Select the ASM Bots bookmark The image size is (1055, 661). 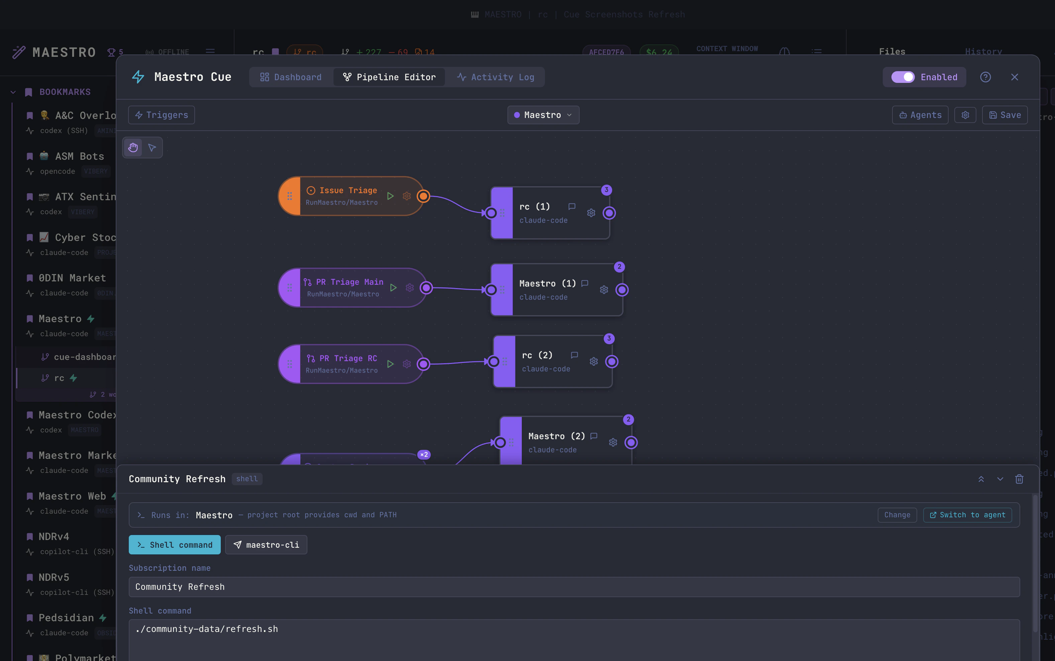click(66, 163)
